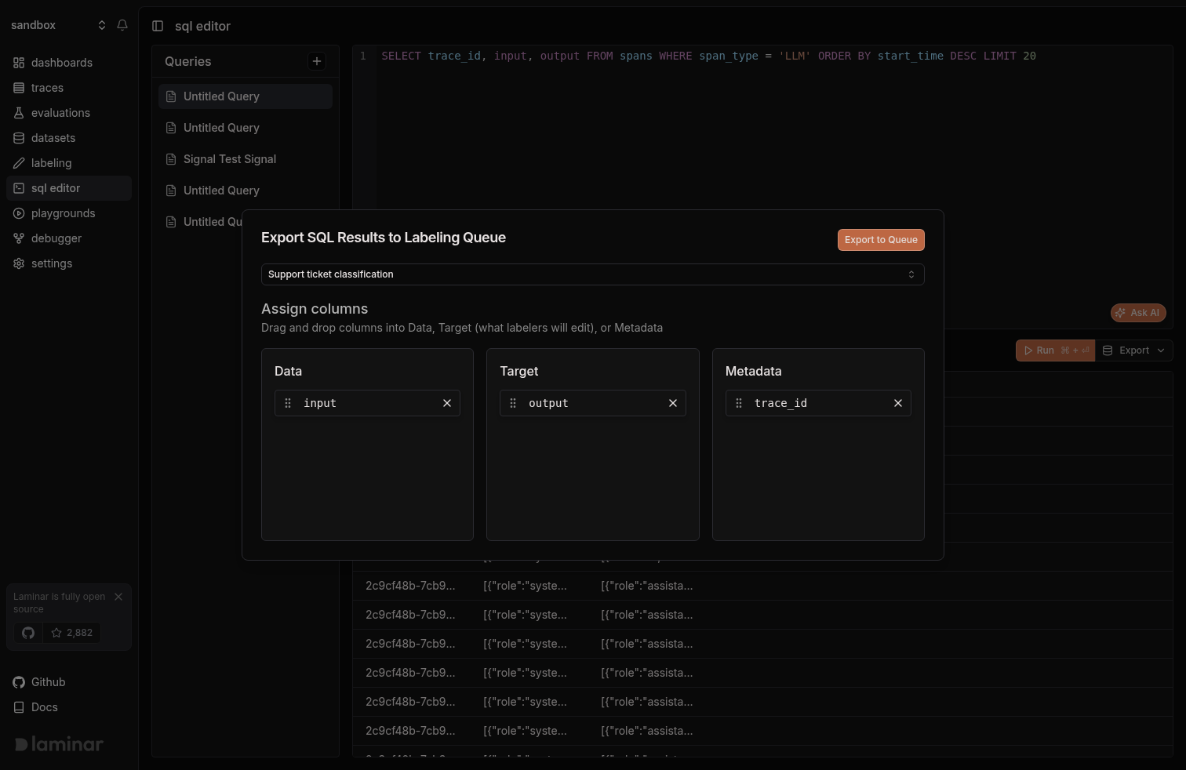Viewport: 1186px width, 770px height.
Task: Open playgrounds page
Action: tap(69, 213)
